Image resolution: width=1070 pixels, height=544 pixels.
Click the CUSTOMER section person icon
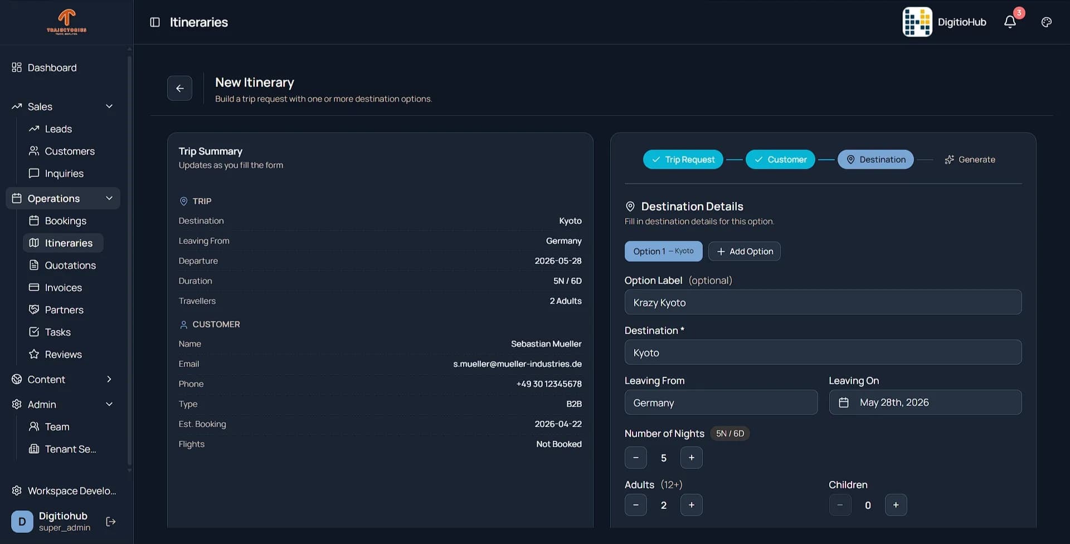(183, 324)
